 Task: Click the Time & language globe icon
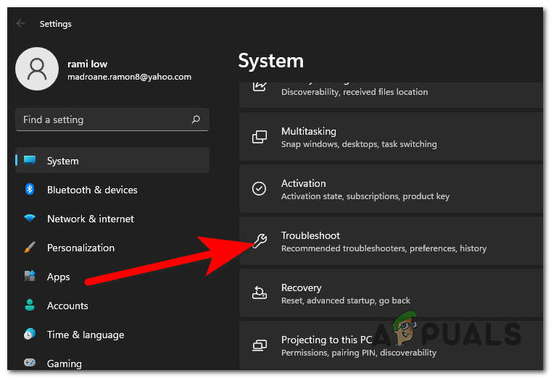30,334
